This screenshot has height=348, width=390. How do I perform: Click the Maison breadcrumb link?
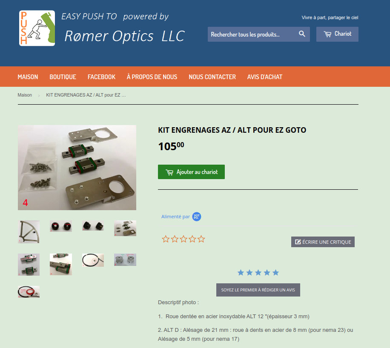click(x=25, y=95)
